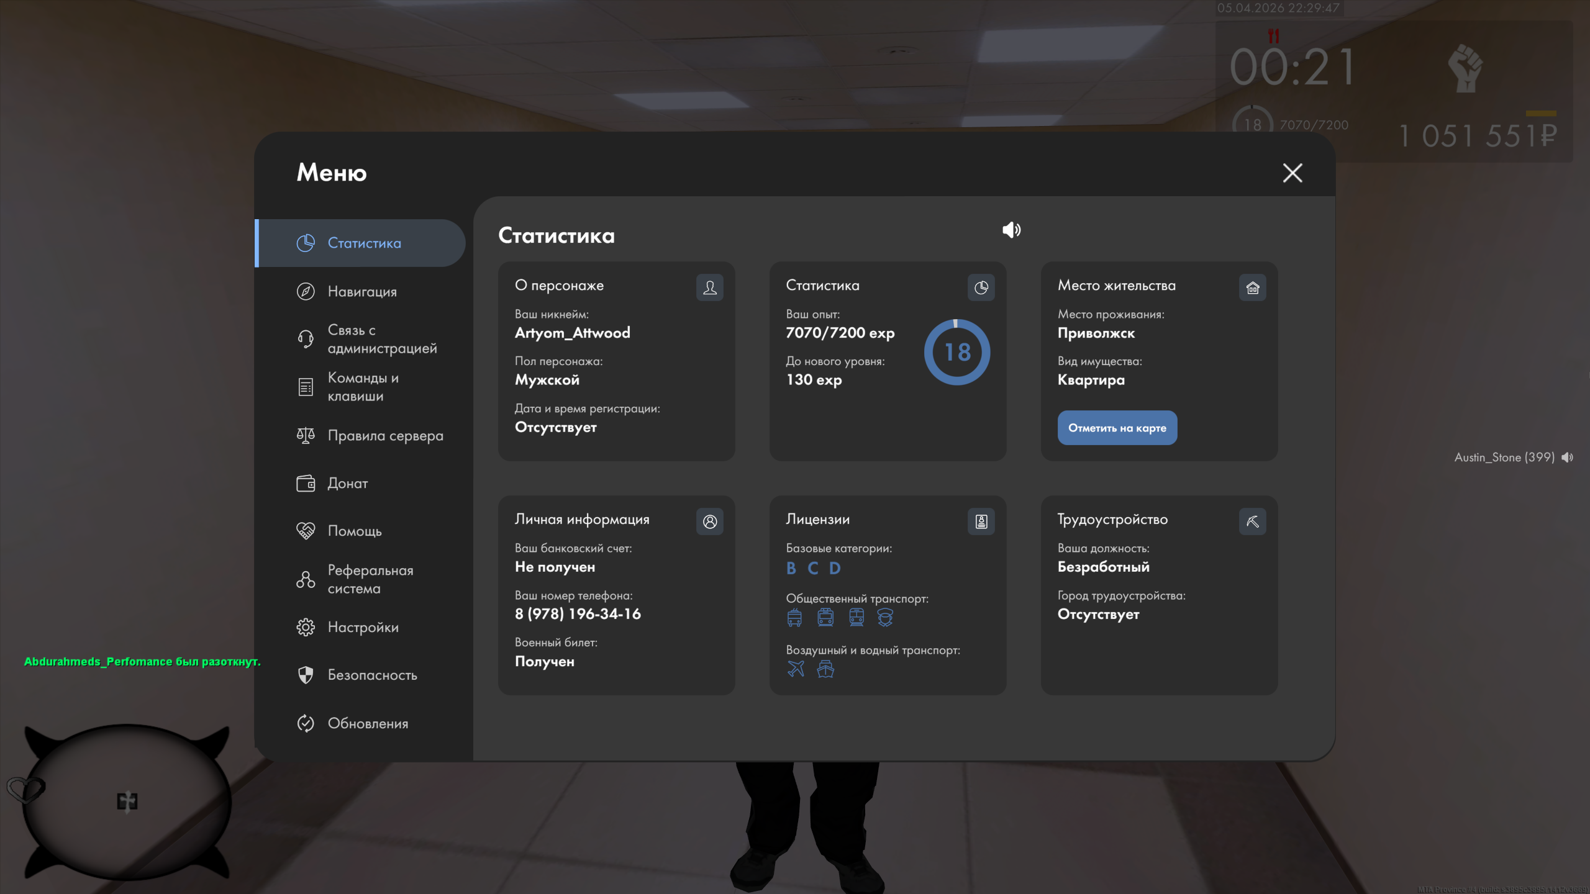Click the ship license icon
This screenshot has height=894, width=1590.
[825, 669]
